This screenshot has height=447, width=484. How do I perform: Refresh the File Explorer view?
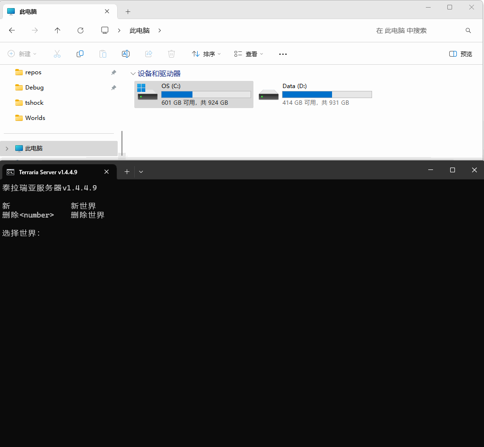[x=80, y=30]
